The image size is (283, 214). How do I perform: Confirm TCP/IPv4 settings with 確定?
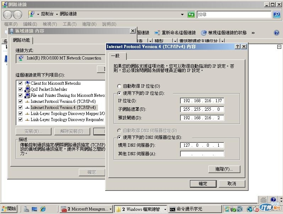[x=203, y=184]
